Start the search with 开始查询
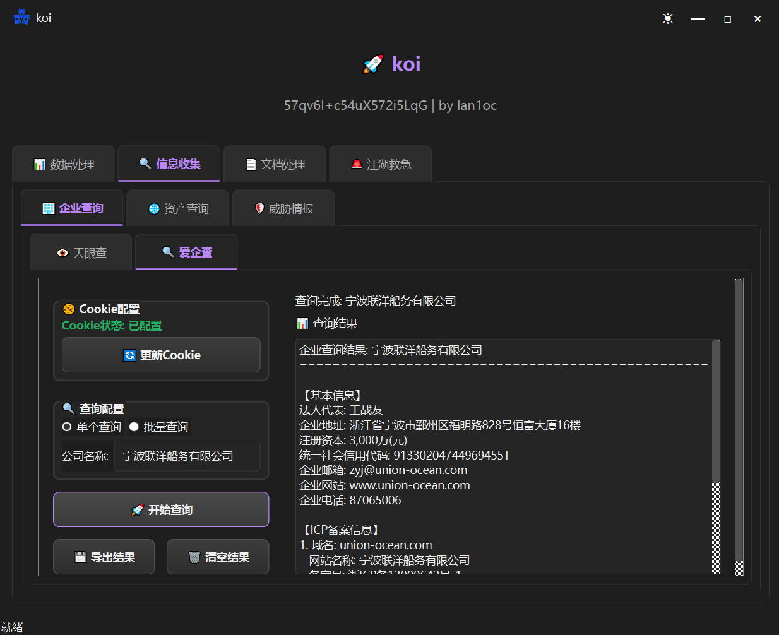 (161, 509)
